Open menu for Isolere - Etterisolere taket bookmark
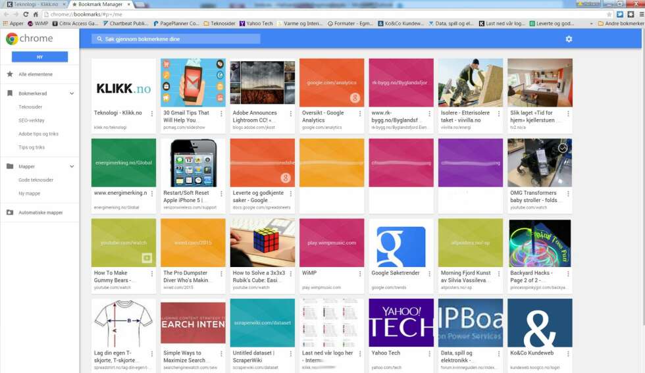Screen dimensions: 645x373 coord(499,114)
